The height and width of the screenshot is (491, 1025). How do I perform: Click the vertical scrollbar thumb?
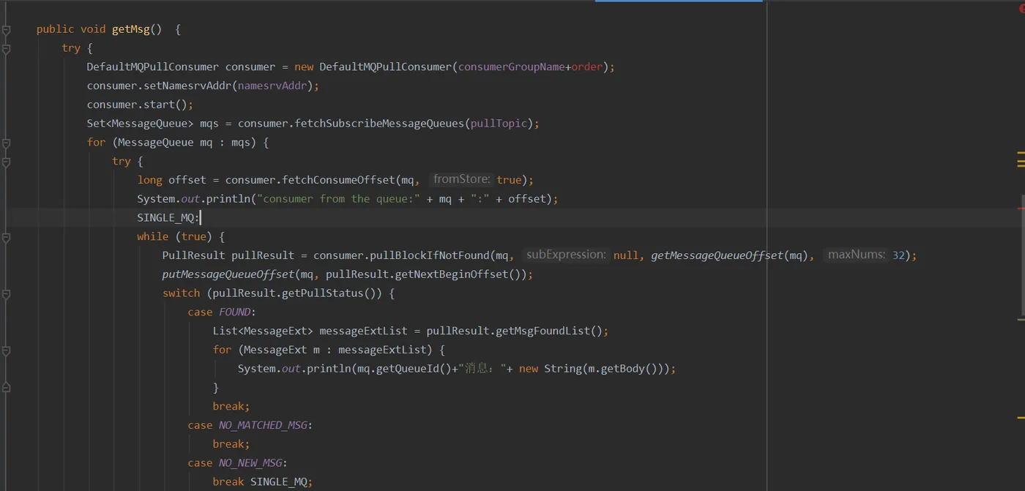pos(1023,256)
